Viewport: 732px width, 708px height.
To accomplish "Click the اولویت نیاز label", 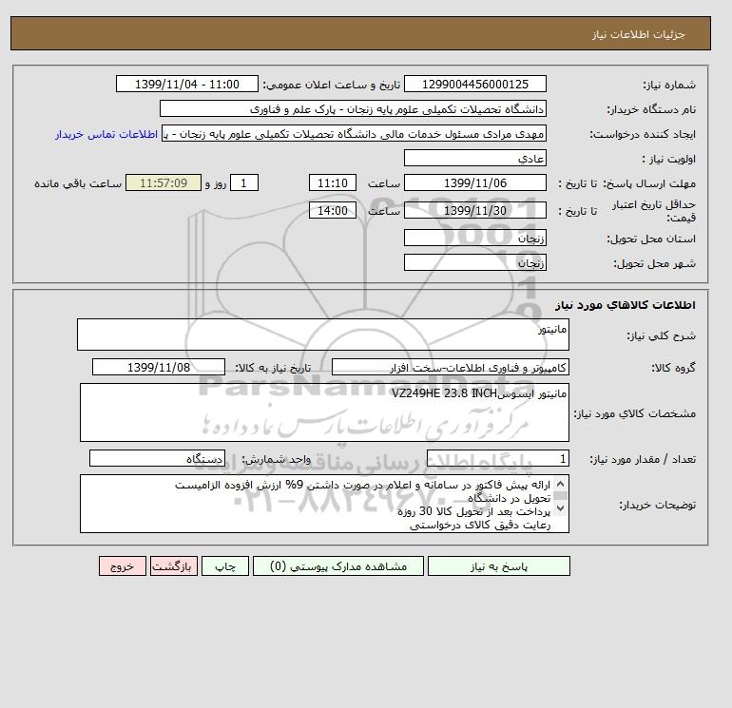I will 669,159.
